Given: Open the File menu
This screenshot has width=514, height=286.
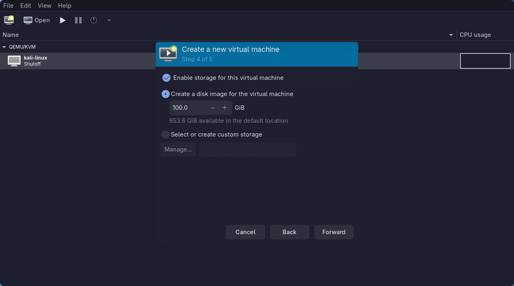Looking at the screenshot, I should [x=8, y=5].
